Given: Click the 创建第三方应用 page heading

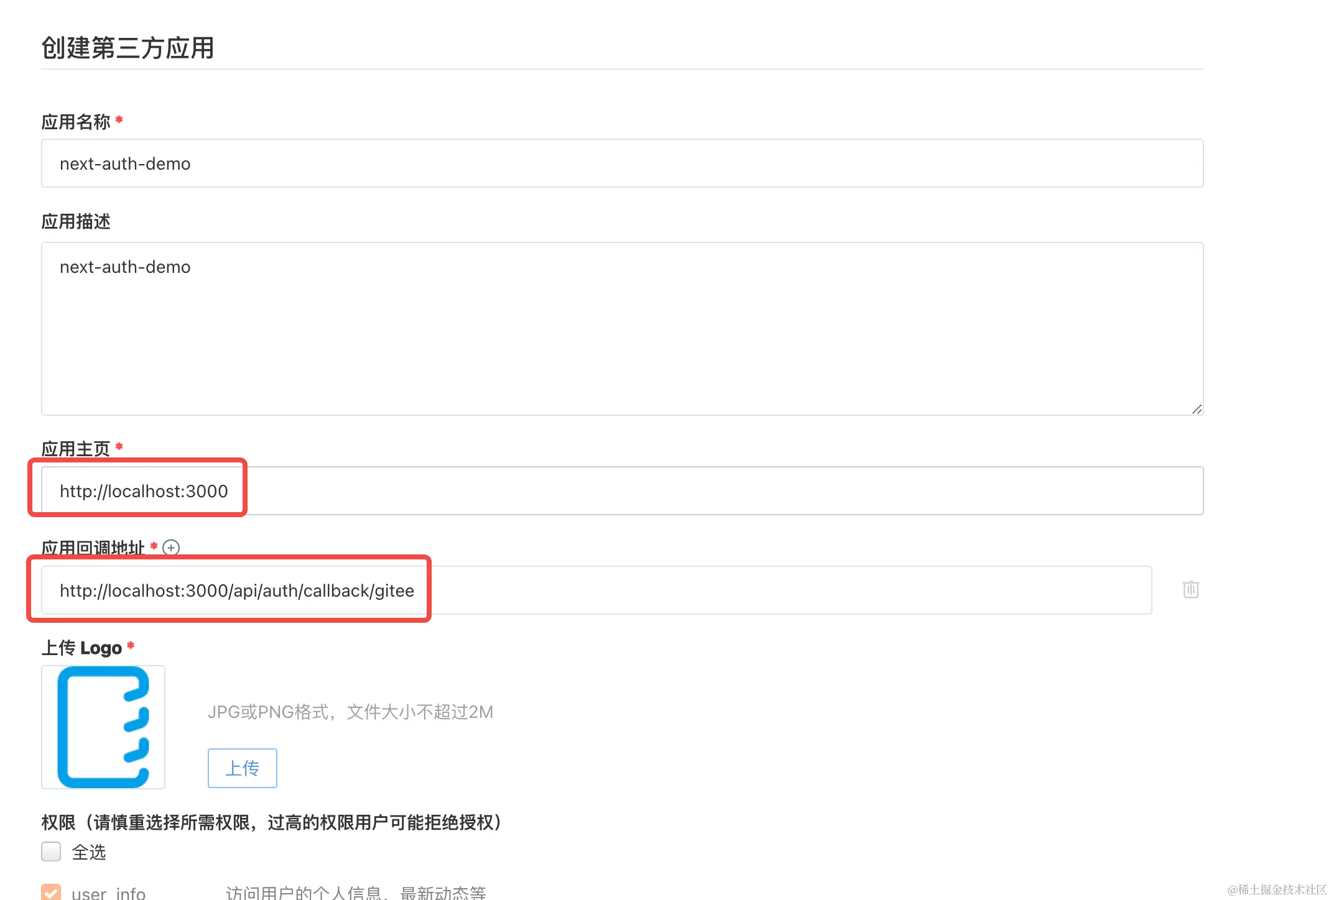Looking at the screenshot, I should [x=128, y=48].
